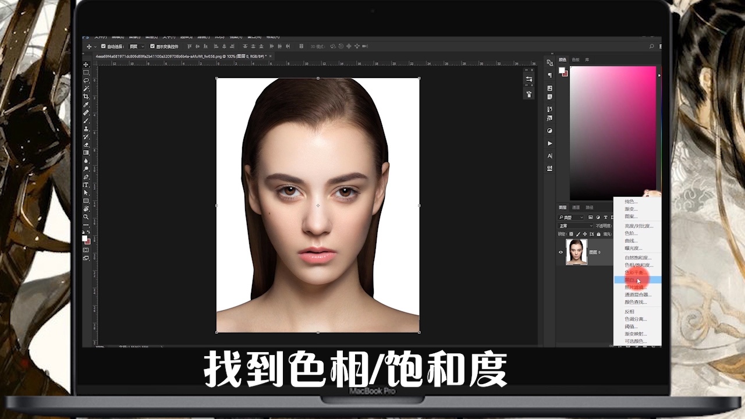Select the Lasso tool

(x=86, y=80)
